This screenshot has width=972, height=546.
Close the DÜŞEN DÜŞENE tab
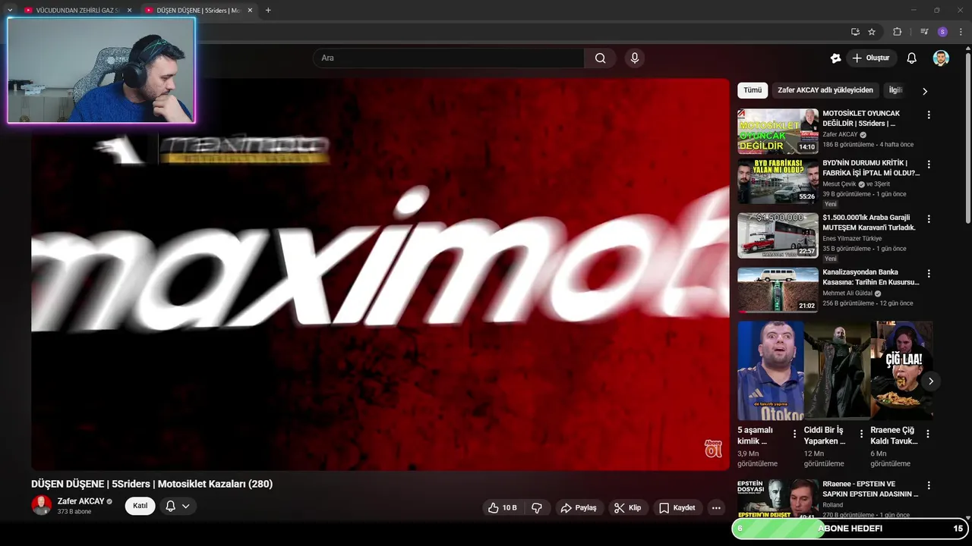point(250,10)
